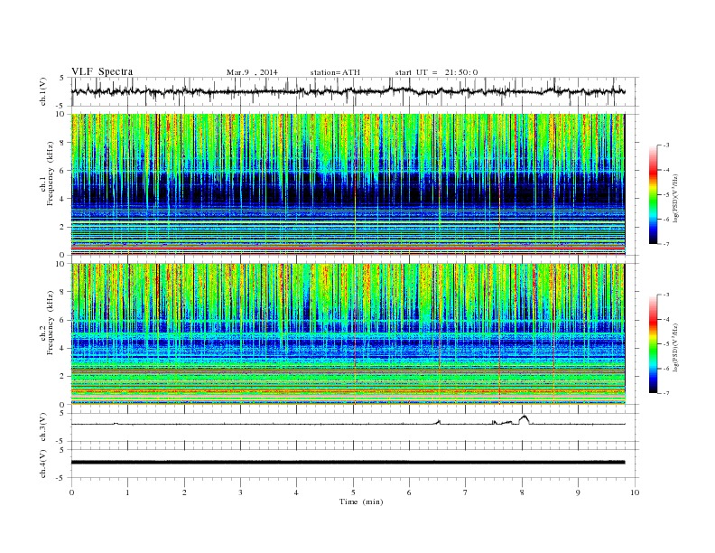
Task: Click the "ch.4(V)" vertical axis label
Action: (x=42, y=464)
